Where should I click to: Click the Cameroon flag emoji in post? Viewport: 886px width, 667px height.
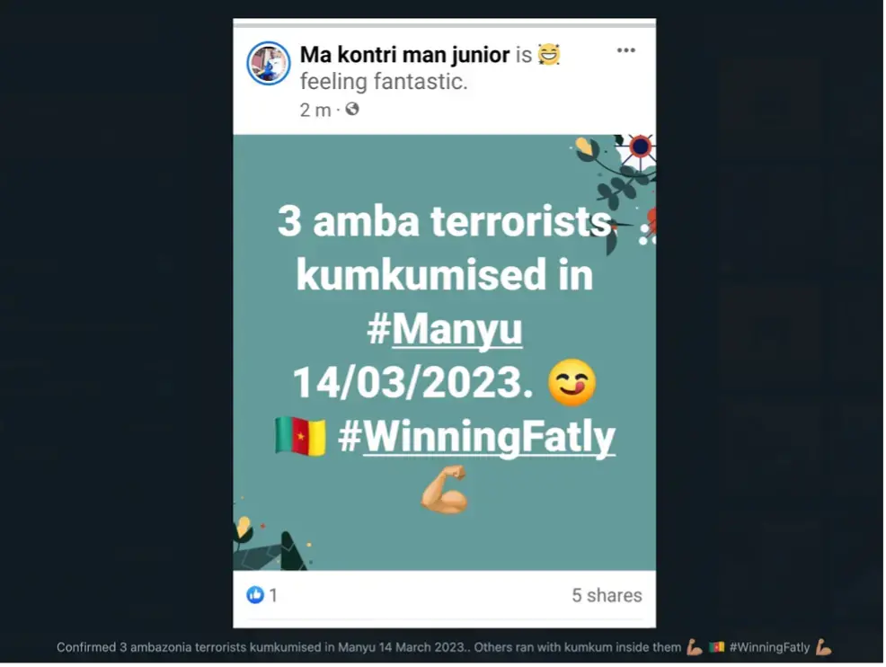pos(300,436)
